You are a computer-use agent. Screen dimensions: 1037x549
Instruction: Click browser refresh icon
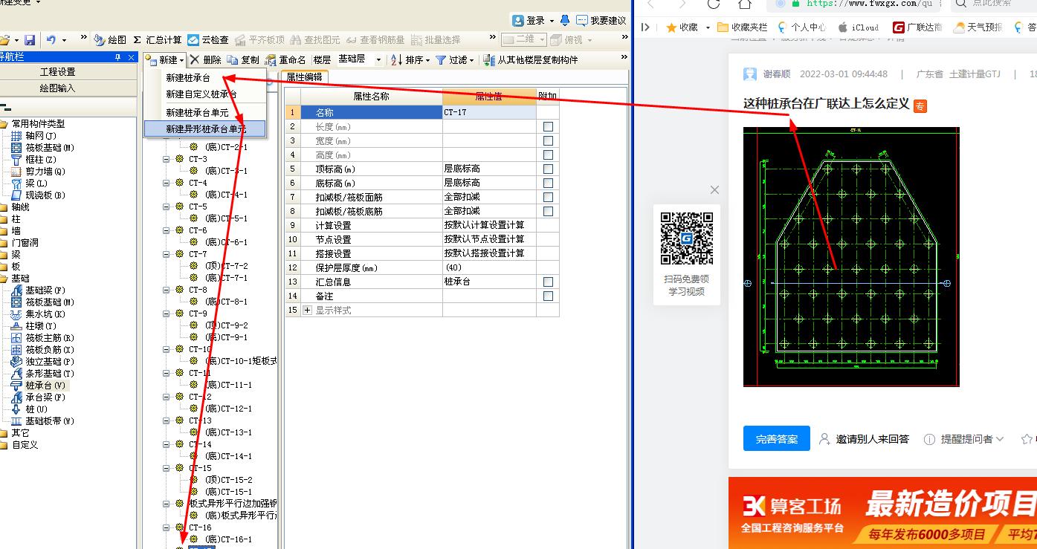coord(714,4)
